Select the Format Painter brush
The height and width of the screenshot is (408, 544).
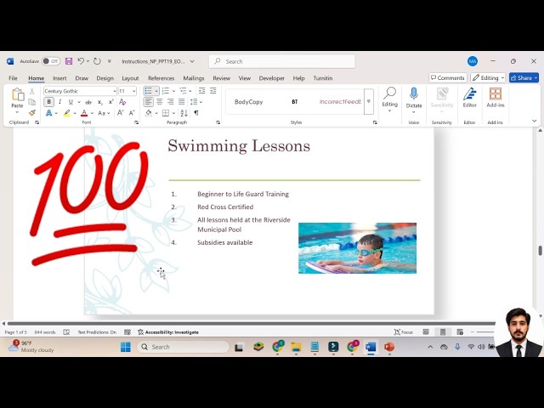[32, 113]
